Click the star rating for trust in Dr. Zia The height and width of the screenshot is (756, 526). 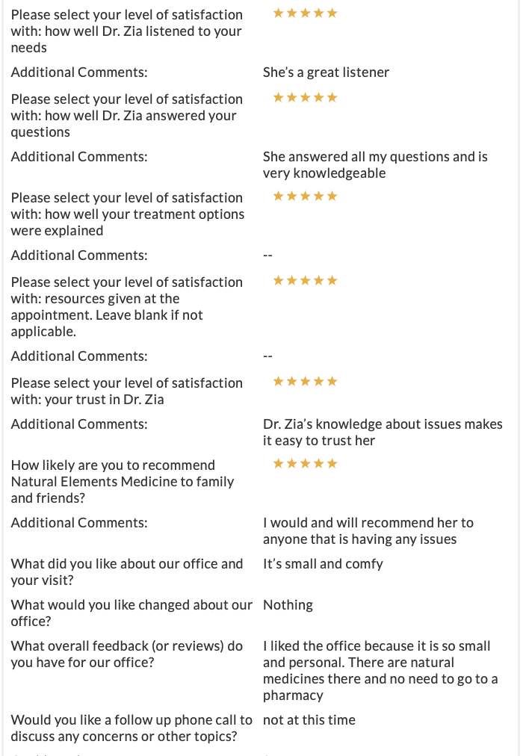pos(305,382)
